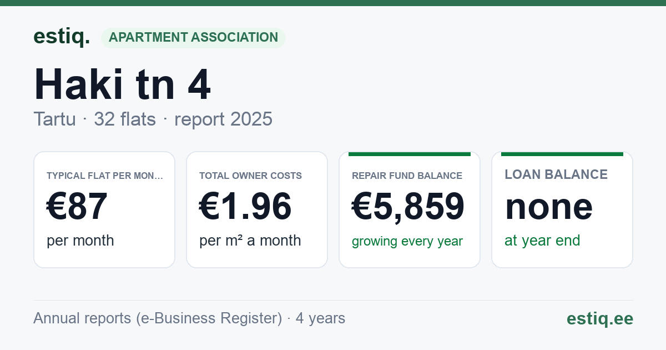
Task: Click the LOAN BALANCE label
Action: (x=556, y=174)
